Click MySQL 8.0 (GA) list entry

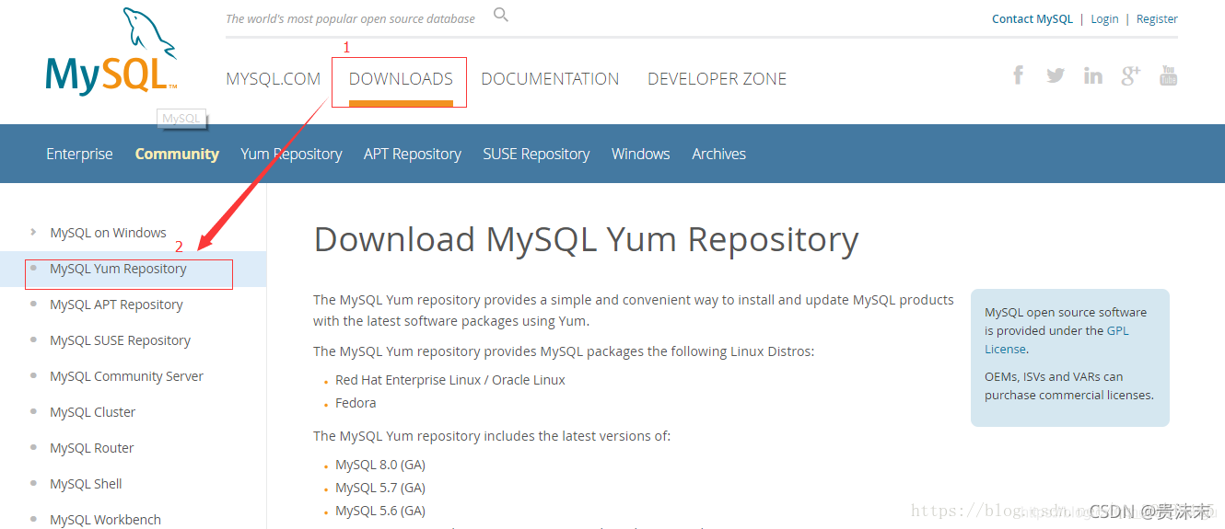point(380,465)
